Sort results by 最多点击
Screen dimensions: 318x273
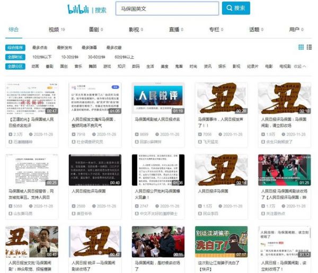40,48
